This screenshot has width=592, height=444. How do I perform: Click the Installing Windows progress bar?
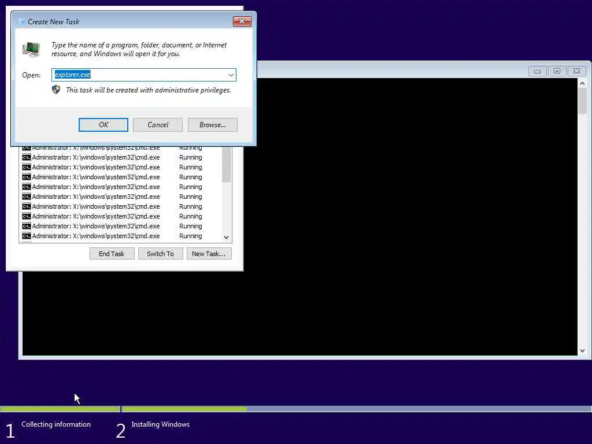(x=356, y=409)
